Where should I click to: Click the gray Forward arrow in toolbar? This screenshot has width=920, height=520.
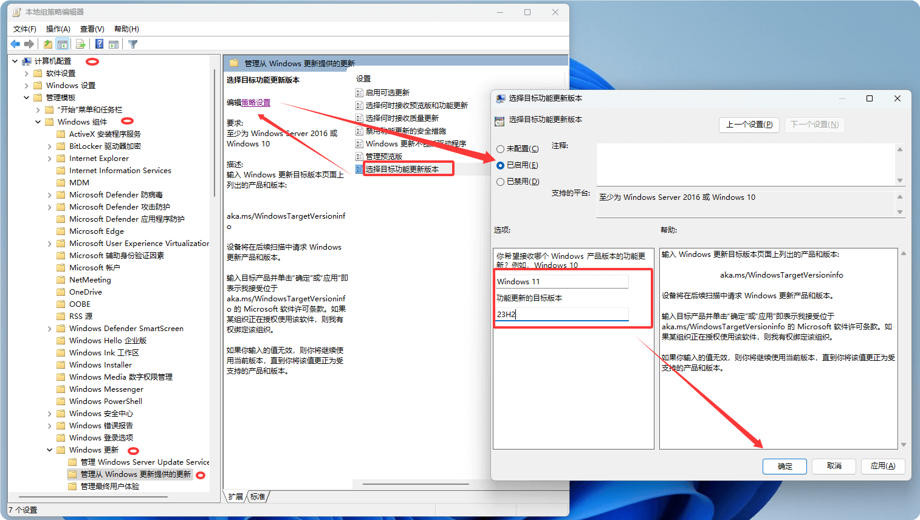[x=29, y=44]
